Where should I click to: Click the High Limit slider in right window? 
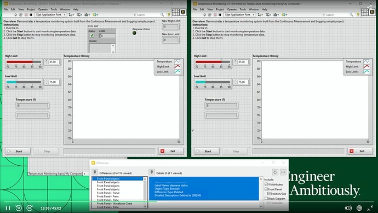[213, 62]
